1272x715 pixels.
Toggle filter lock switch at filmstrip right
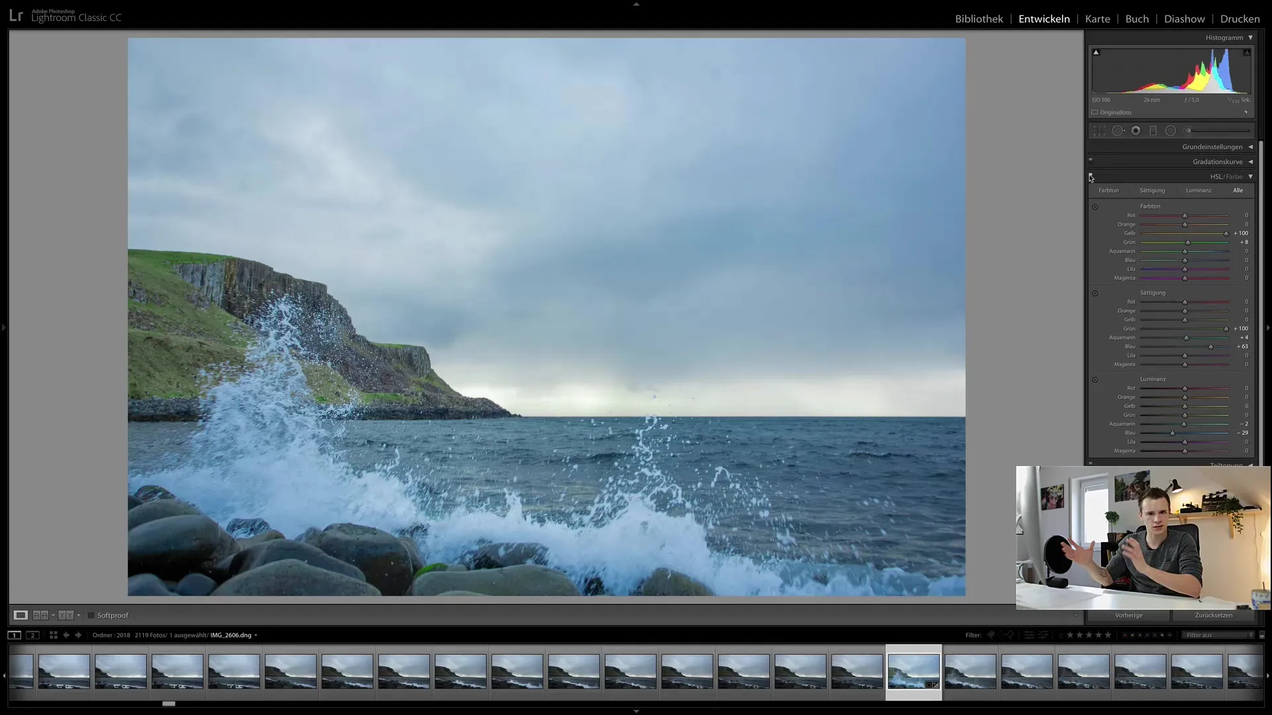coord(1261,636)
